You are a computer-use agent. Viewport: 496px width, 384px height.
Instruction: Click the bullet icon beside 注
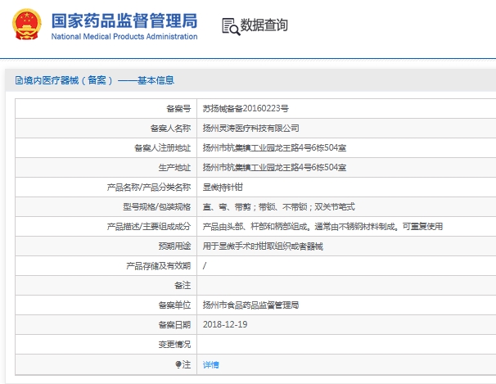(x=178, y=364)
